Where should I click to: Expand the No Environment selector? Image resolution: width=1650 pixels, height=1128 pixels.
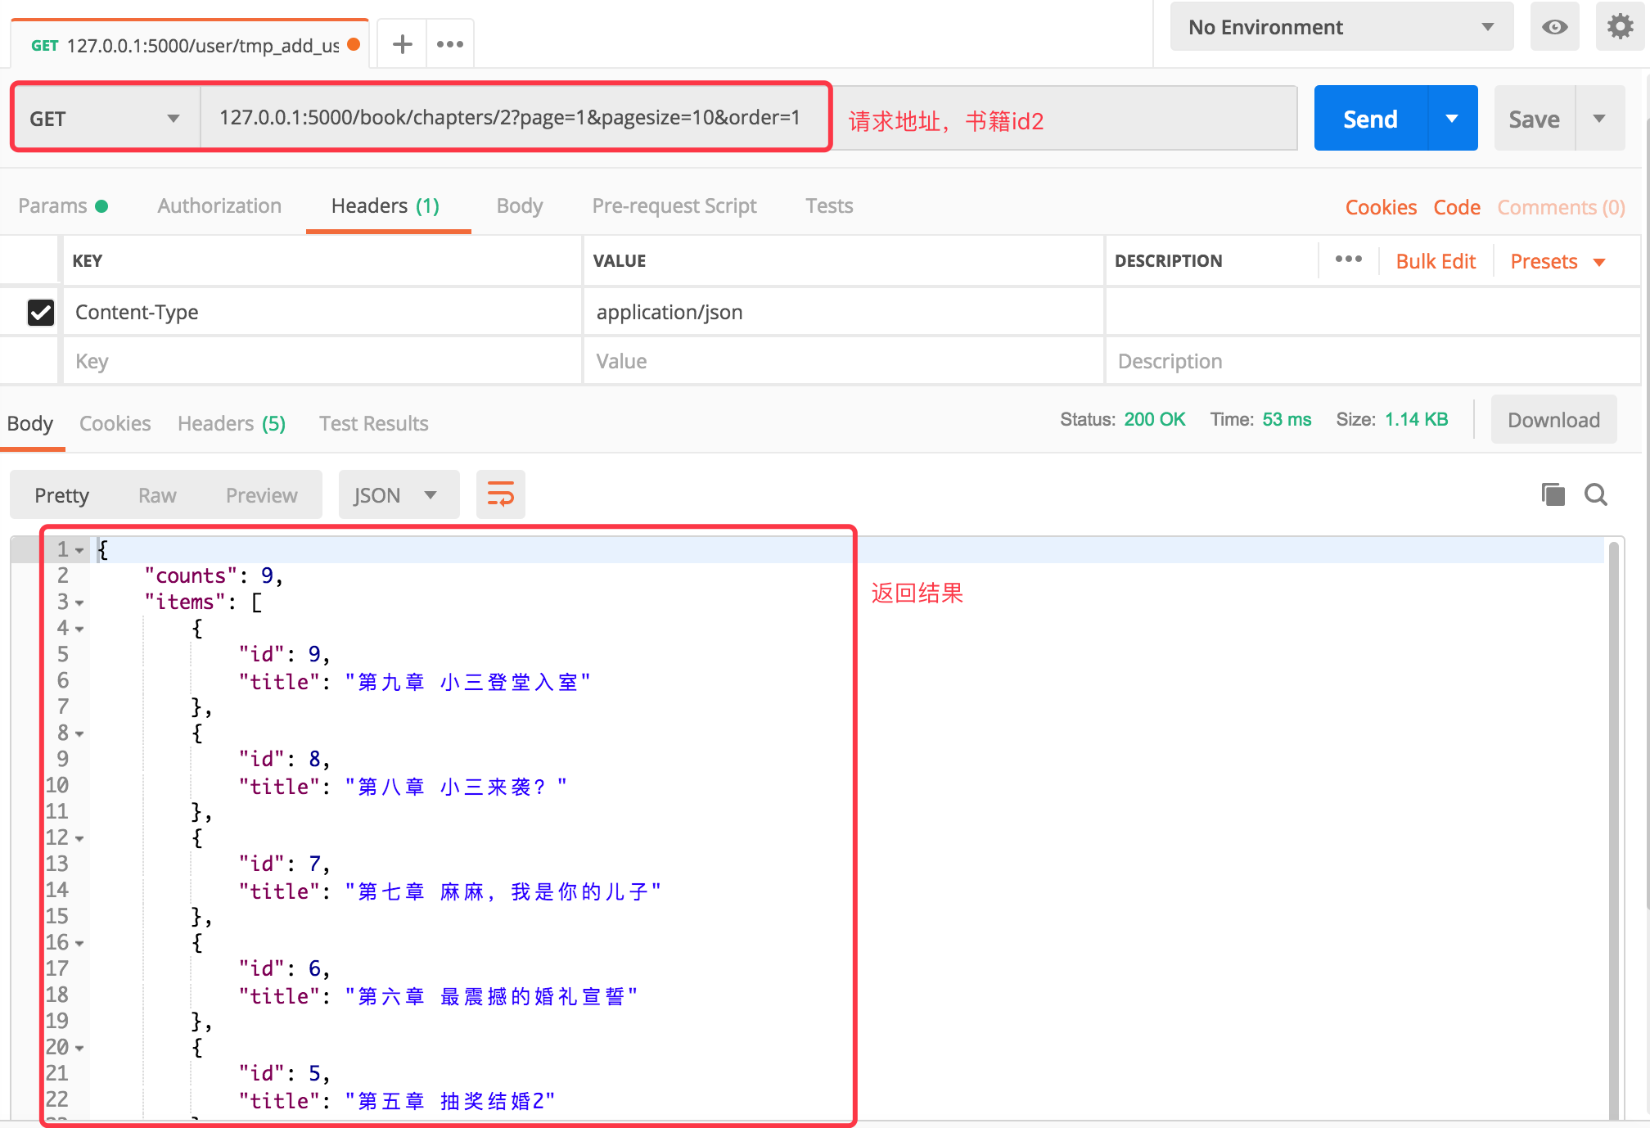click(x=1341, y=27)
